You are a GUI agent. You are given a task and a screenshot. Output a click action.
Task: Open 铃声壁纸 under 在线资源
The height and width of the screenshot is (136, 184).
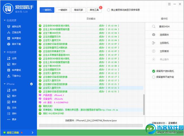point(16,38)
